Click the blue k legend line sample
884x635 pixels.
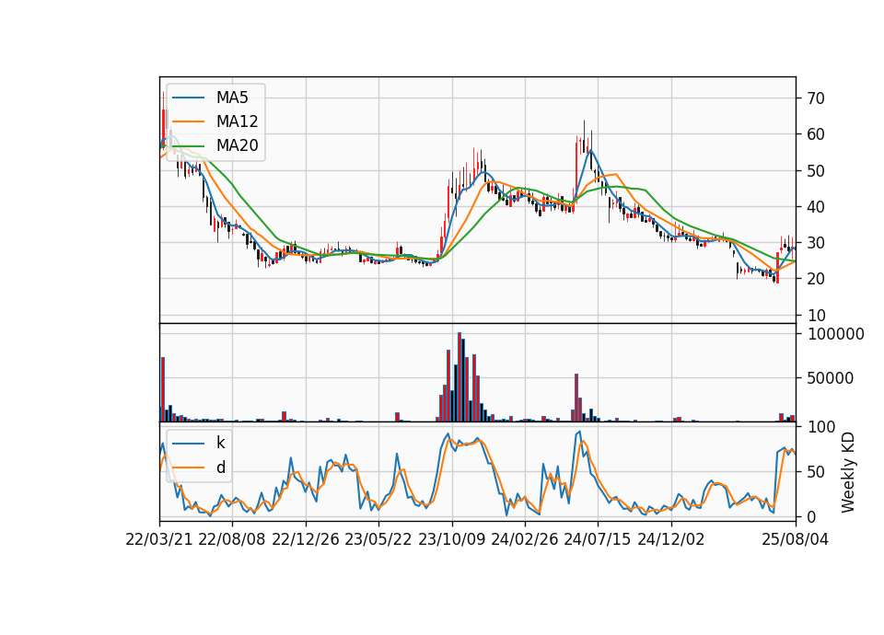coord(188,444)
